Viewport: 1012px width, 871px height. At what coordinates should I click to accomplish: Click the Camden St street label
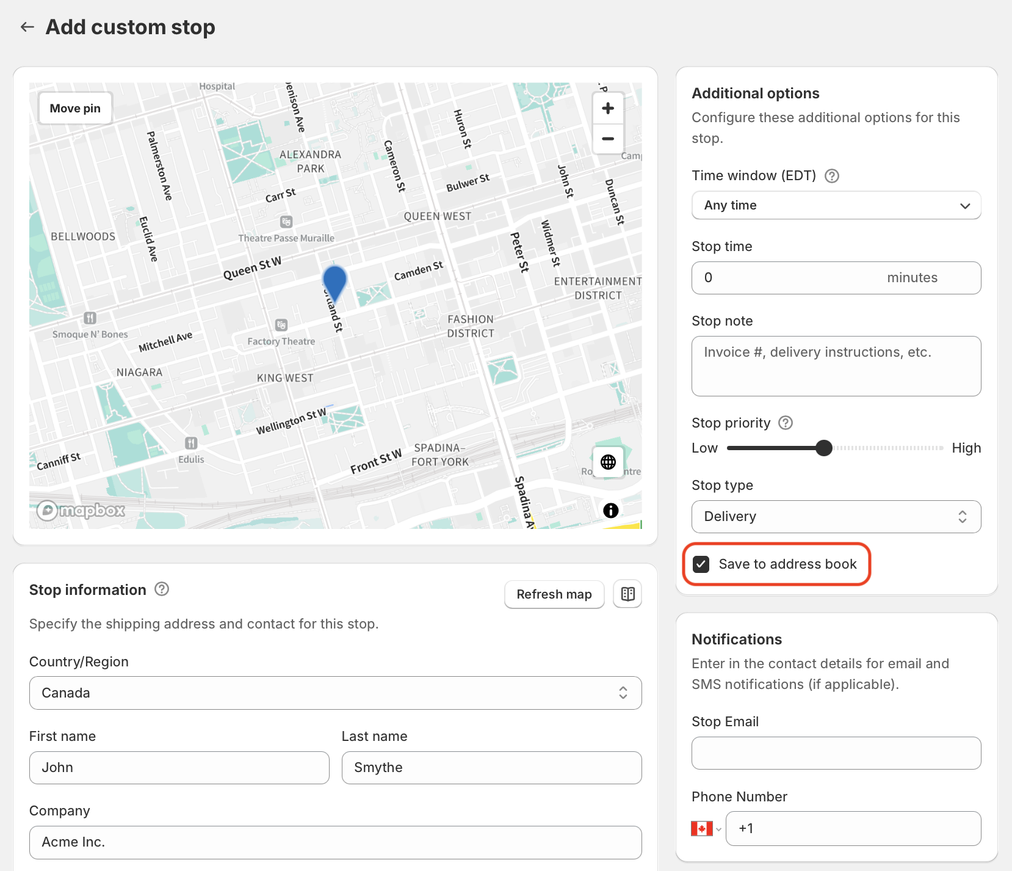point(419,271)
